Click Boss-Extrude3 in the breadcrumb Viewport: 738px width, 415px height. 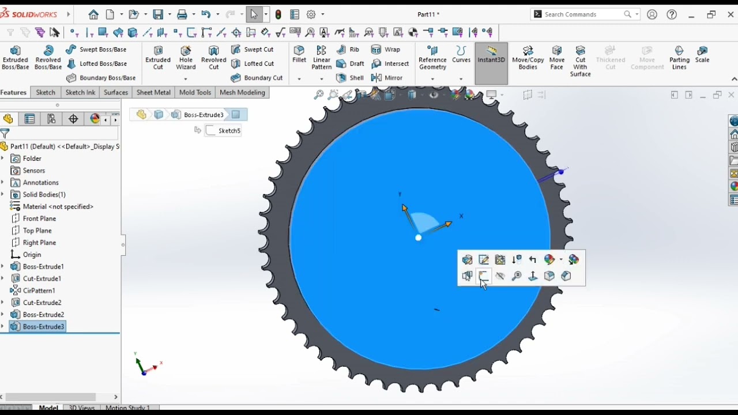197,115
